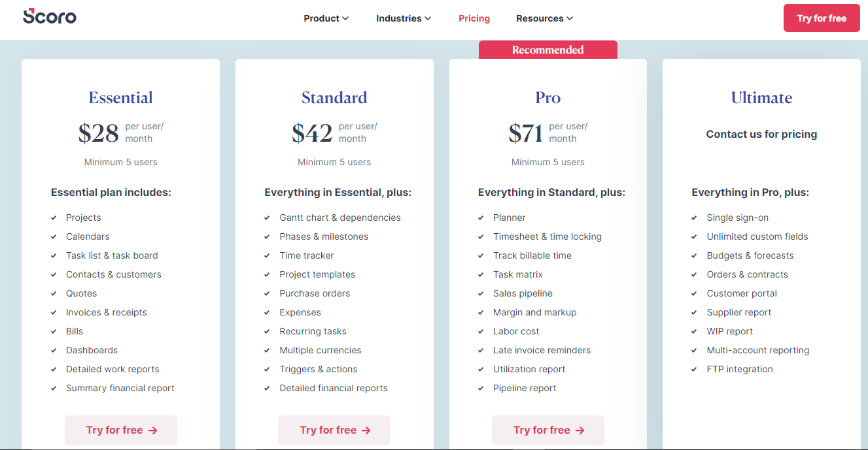Expand the Resources dropdown
This screenshot has height=450, width=868.
coord(544,18)
